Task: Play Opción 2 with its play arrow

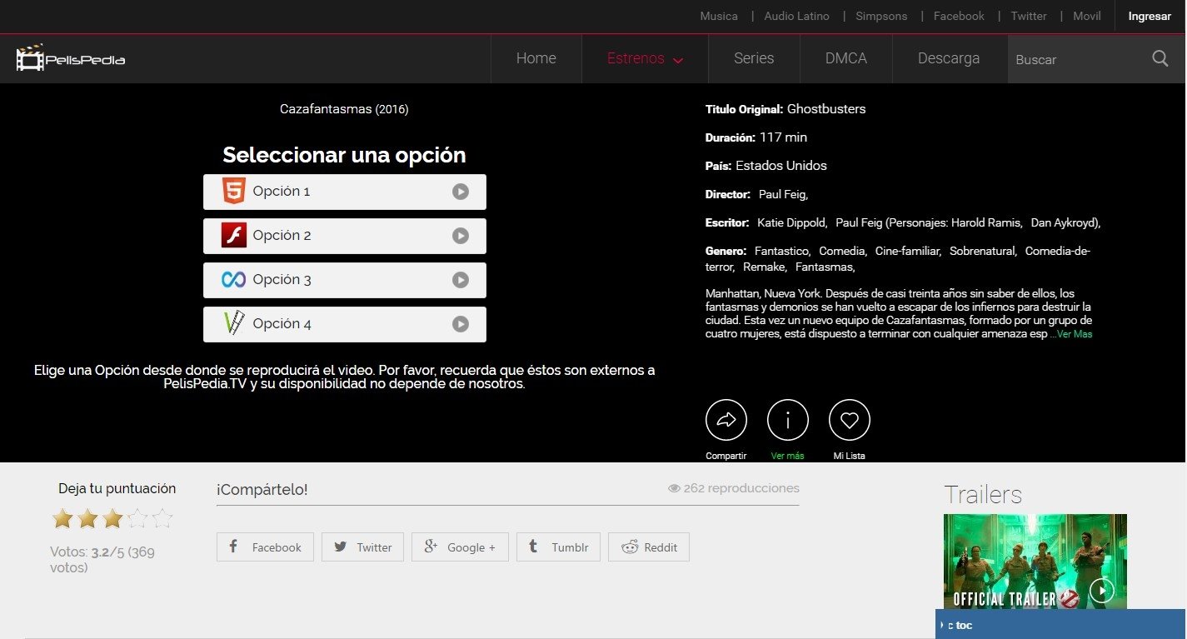Action: pyautogui.click(x=461, y=236)
